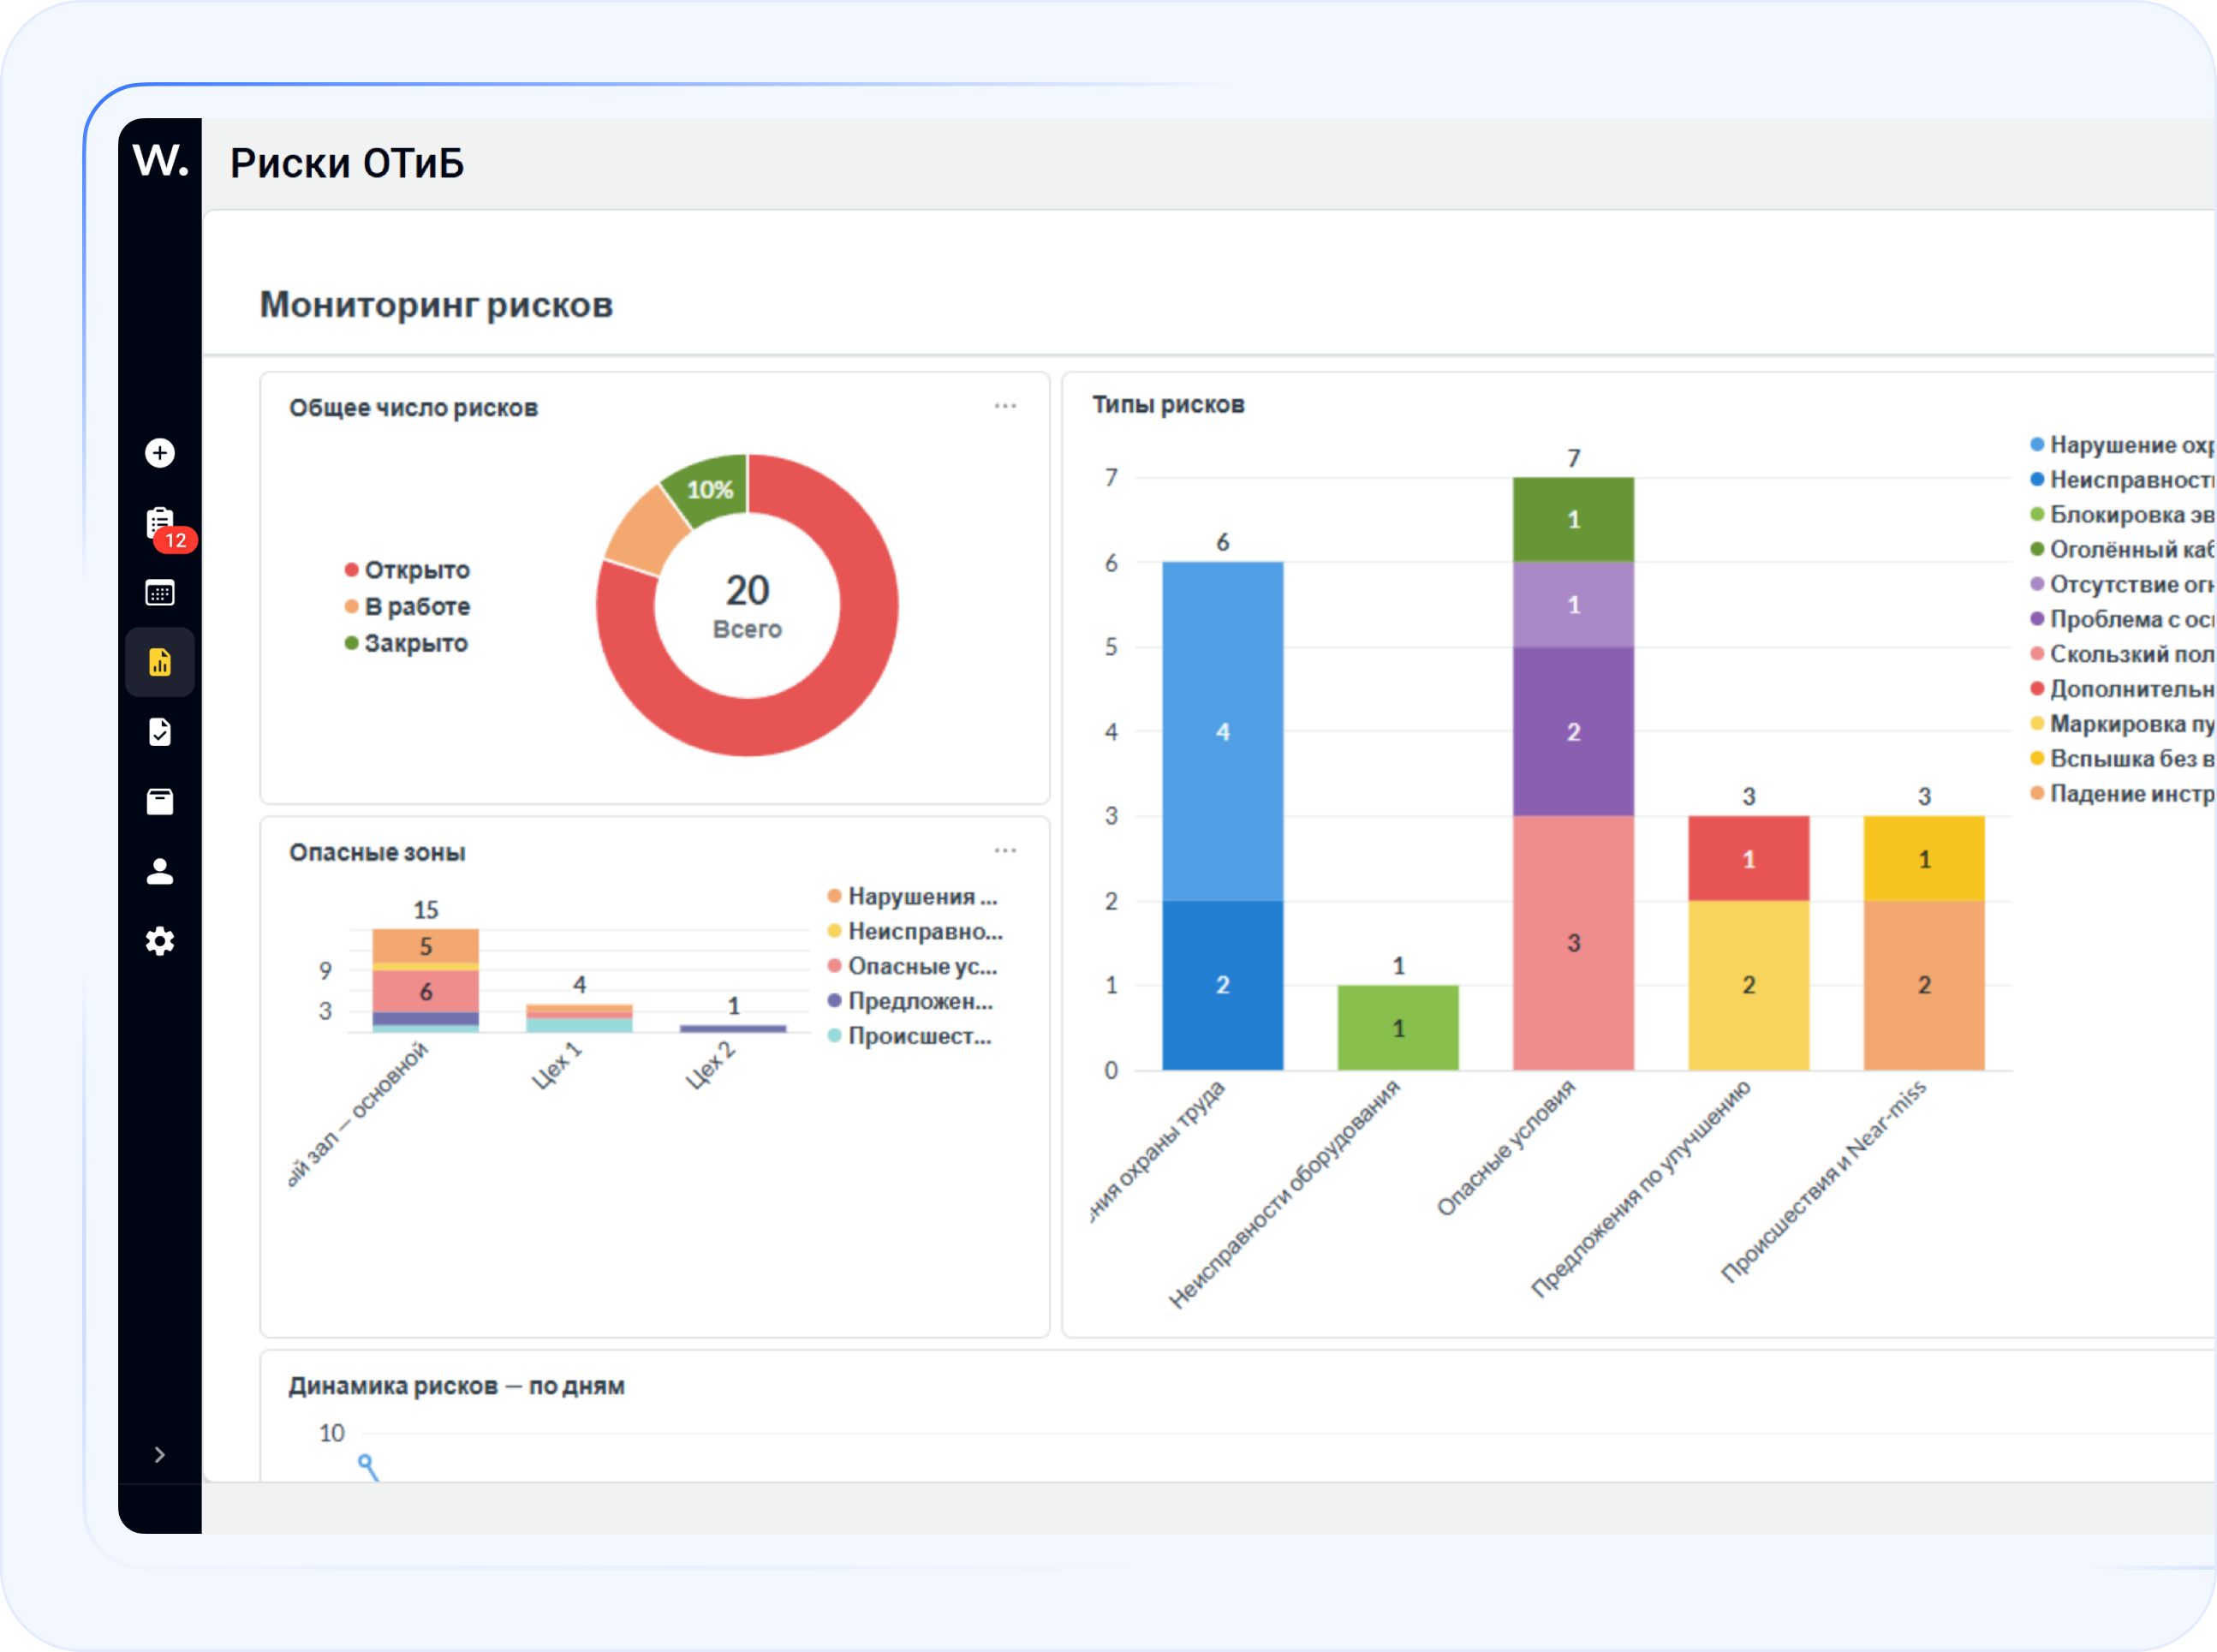Click the first data point in Динамика рисков chart
2217x1652 pixels.
[365, 1461]
